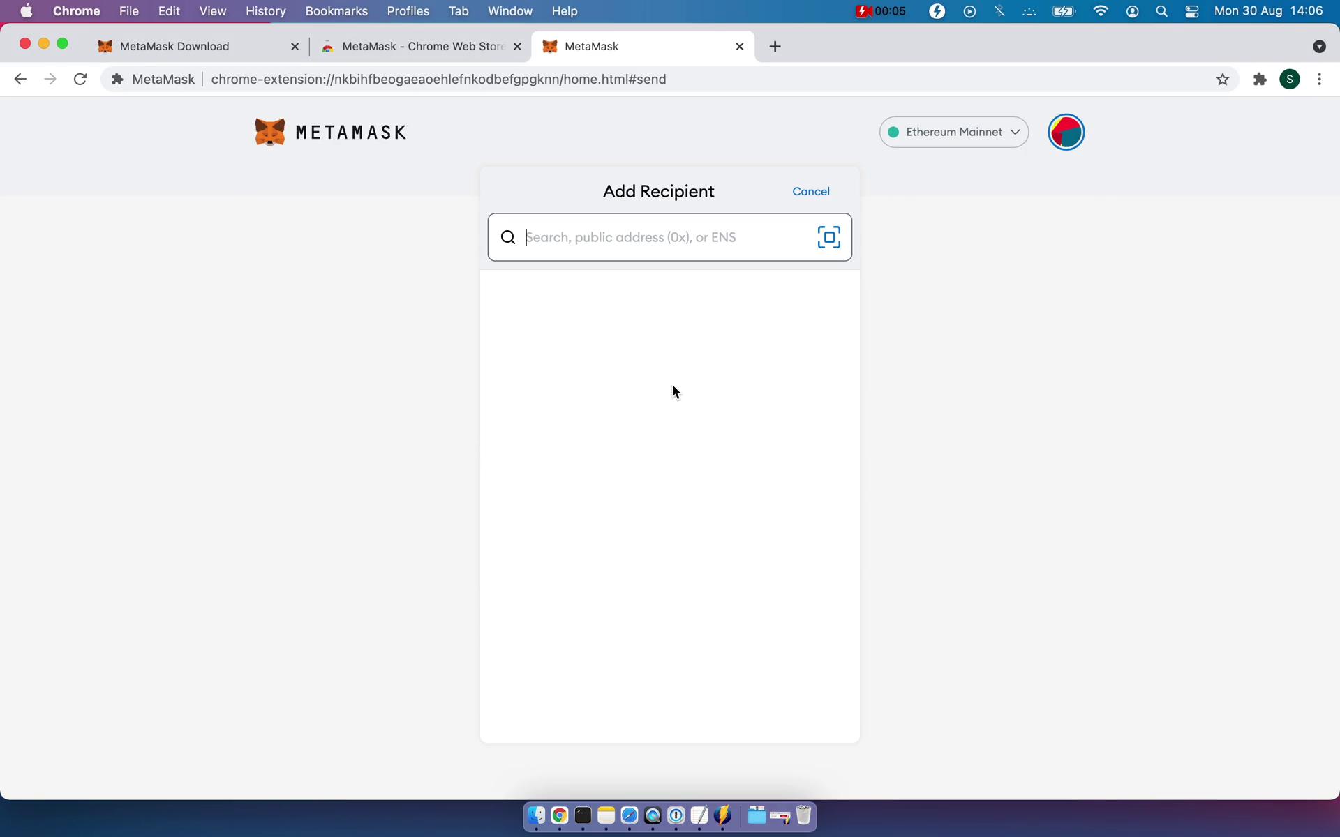Click the magnifier icon in the recipient field

tap(508, 237)
